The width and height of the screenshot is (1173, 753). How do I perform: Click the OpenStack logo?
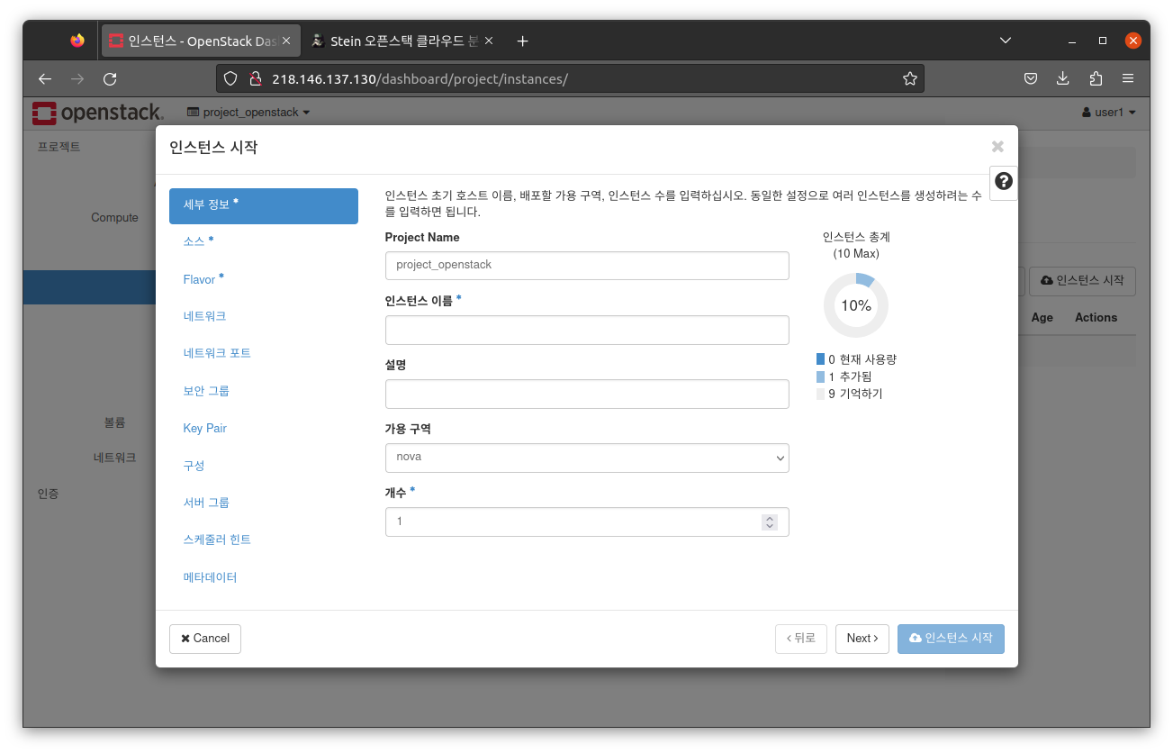click(97, 113)
